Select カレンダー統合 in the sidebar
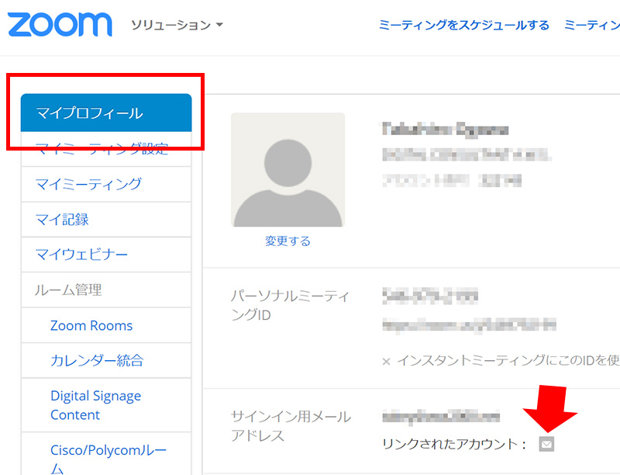Viewport: 620px width, 475px height. click(97, 361)
